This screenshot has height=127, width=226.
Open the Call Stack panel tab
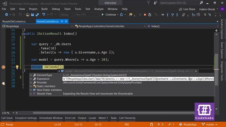(7, 118)
